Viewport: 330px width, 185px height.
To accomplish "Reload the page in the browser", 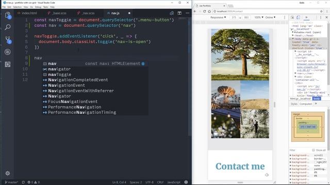I will (x=204, y=11).
